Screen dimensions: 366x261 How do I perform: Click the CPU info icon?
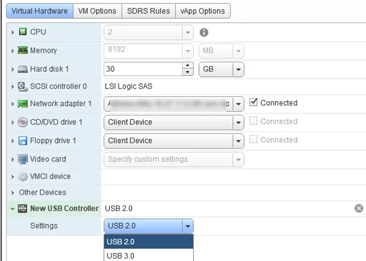click(204, 32)
